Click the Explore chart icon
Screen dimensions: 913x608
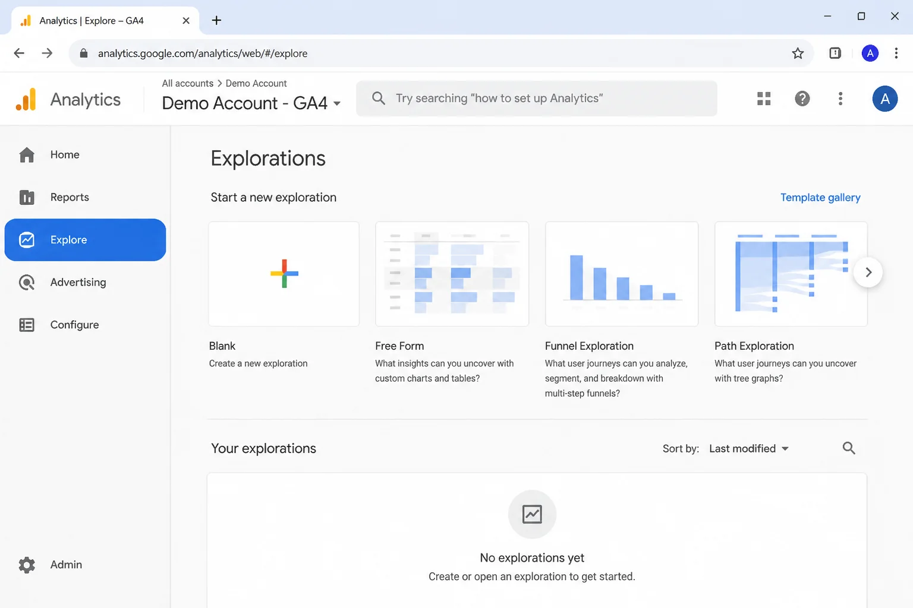(x=27, y=240)
